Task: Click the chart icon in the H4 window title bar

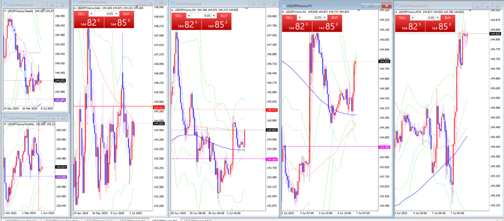Action: point(173,4)
